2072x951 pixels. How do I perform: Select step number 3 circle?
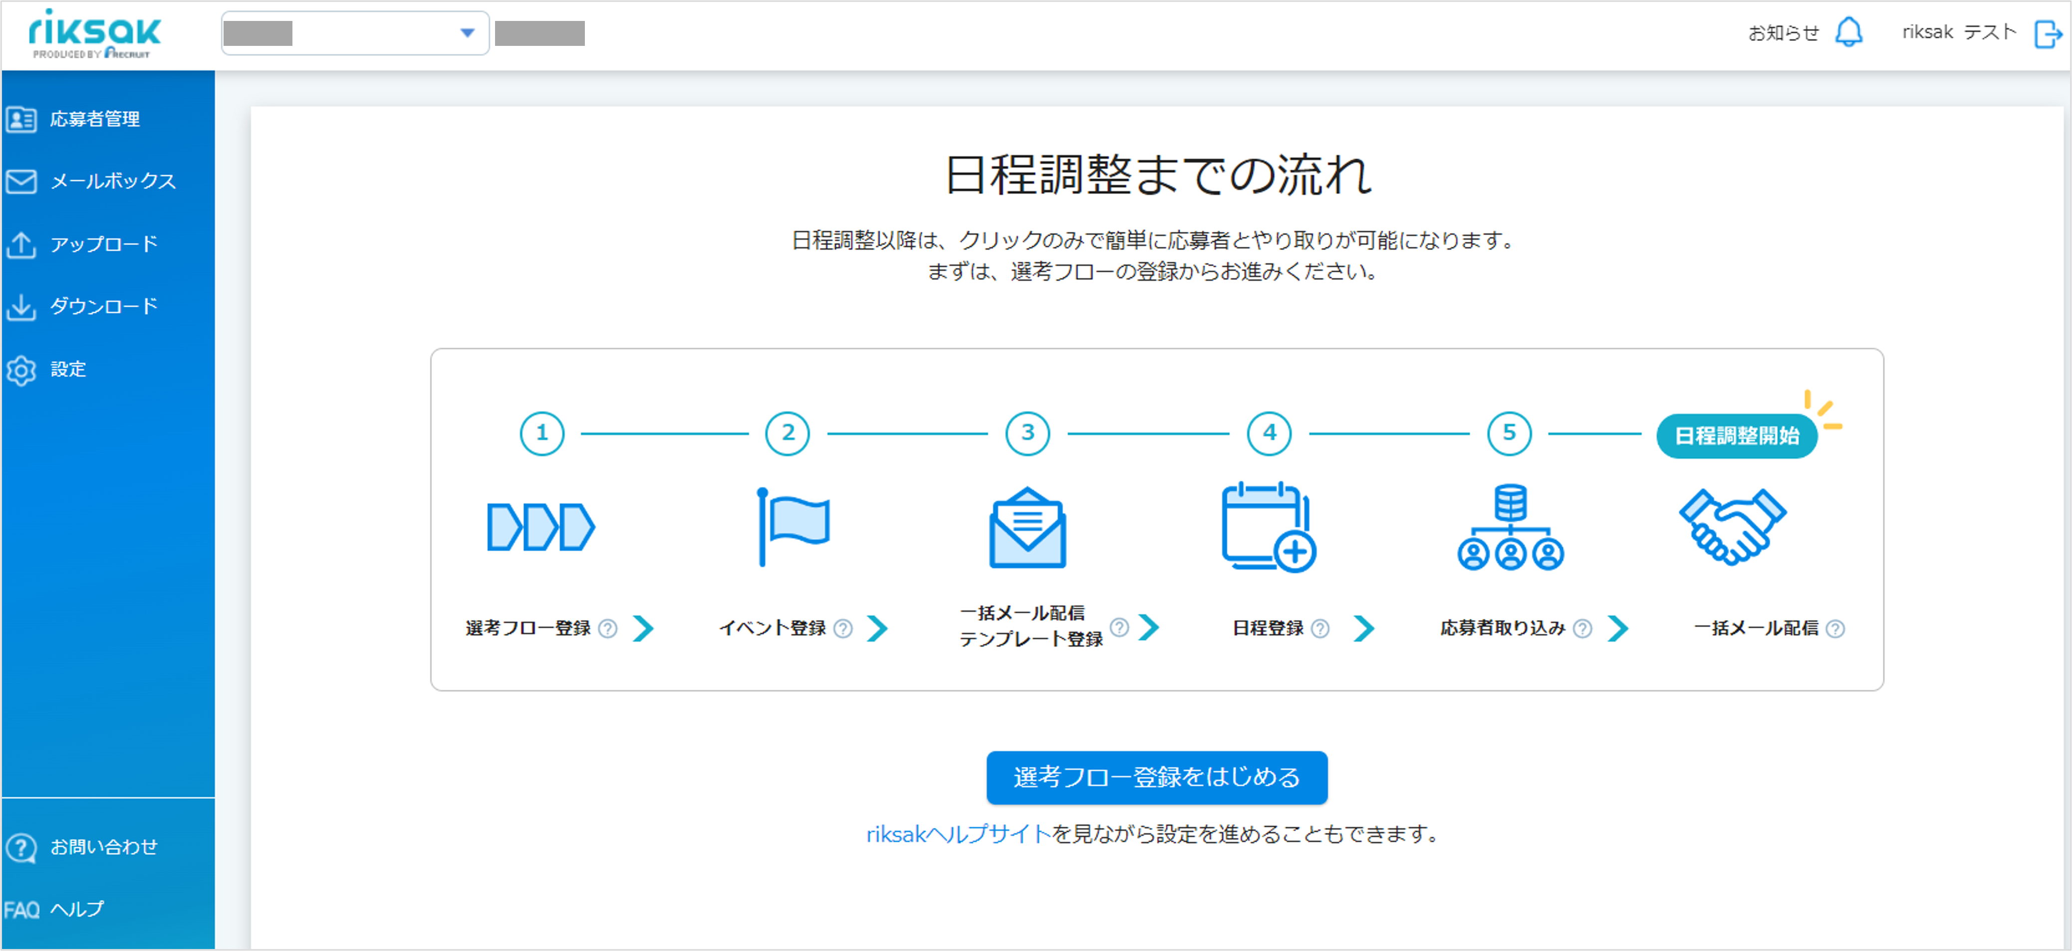(1027, 433)
